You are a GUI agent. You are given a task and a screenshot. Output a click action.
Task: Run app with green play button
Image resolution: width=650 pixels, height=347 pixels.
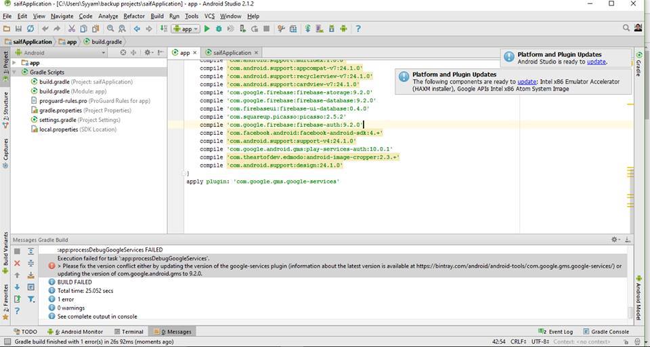(x=207, y=28)
